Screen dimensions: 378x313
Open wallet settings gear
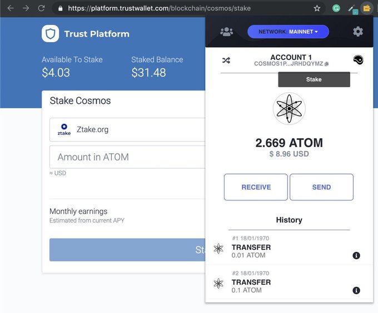358,32
